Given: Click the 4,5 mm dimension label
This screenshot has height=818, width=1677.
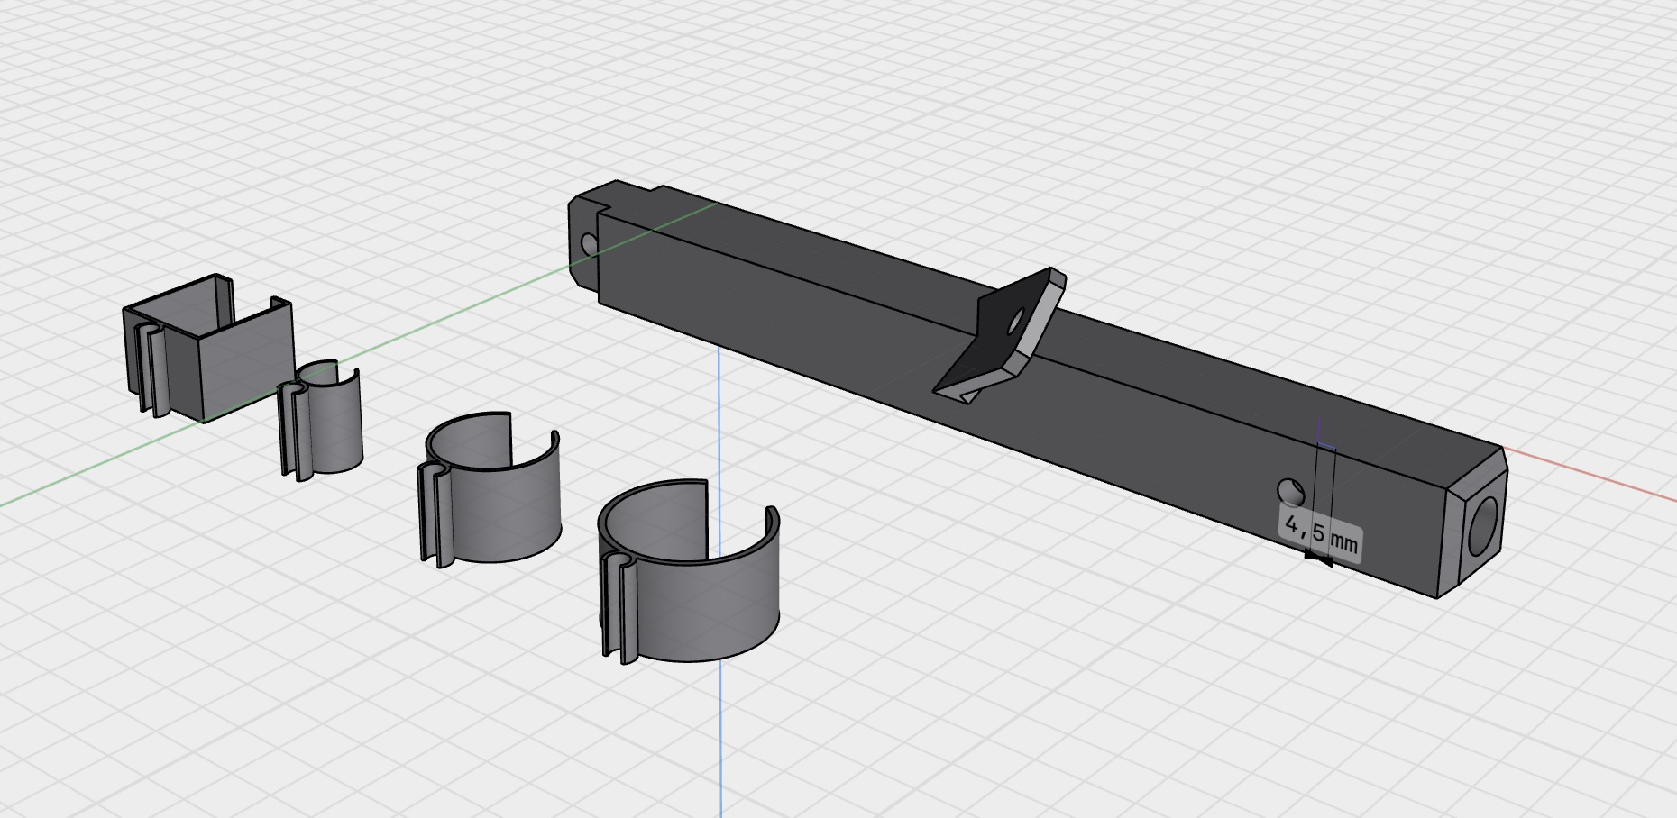Looking at the screenshot, I should click(1321, 532).
